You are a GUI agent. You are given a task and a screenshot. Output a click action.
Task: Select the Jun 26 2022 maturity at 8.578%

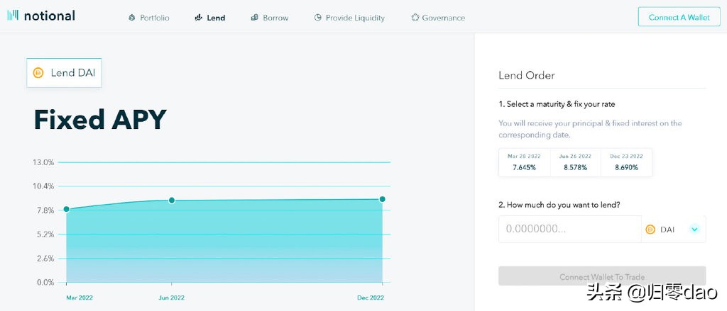pos(575,162)
